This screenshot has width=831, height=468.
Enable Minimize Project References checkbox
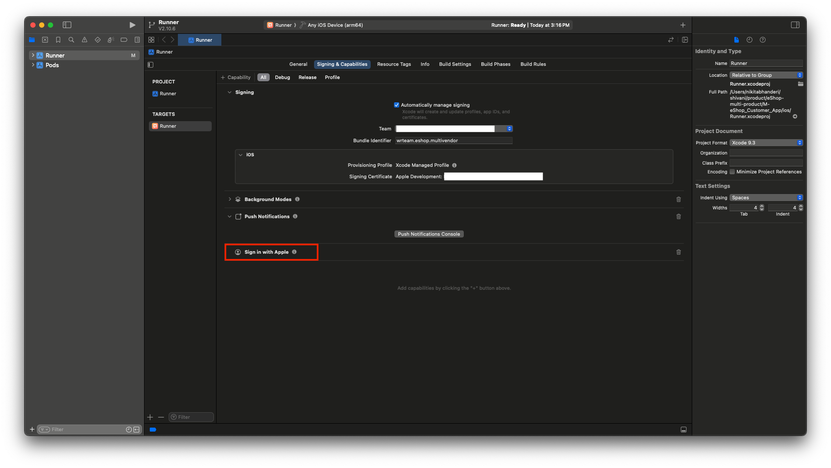click(x=732, y=172)
